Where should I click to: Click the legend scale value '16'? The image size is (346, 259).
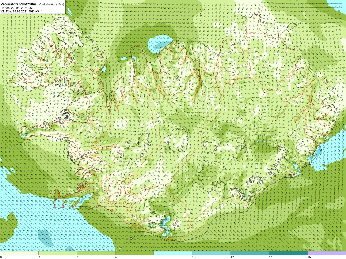coord(309,257)
